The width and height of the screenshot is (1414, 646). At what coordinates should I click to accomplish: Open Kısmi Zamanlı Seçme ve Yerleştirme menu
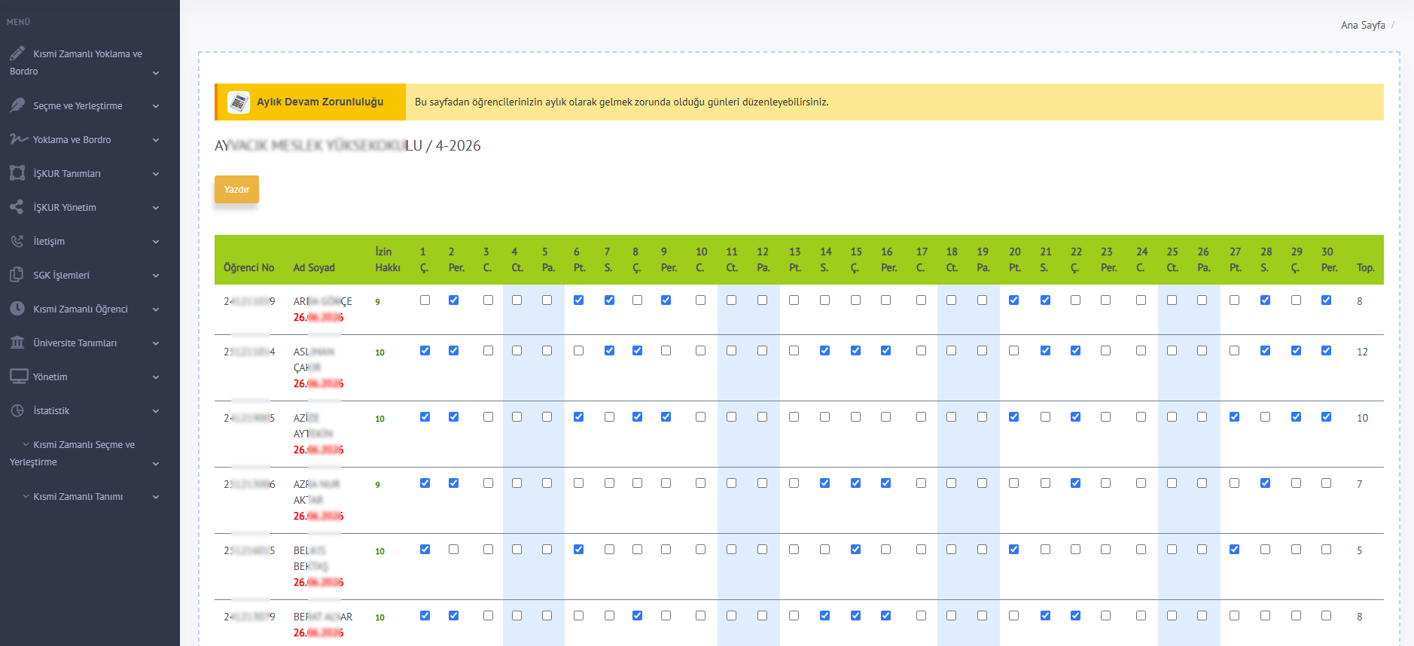(x=90, y=453)
